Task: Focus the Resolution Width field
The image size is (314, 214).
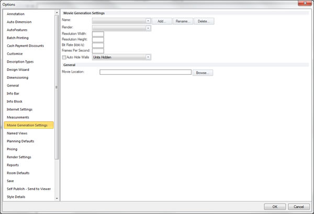Action: coord(98,34)
